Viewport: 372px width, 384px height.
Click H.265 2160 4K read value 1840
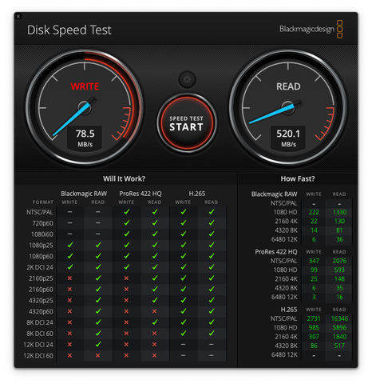[339, 337]
